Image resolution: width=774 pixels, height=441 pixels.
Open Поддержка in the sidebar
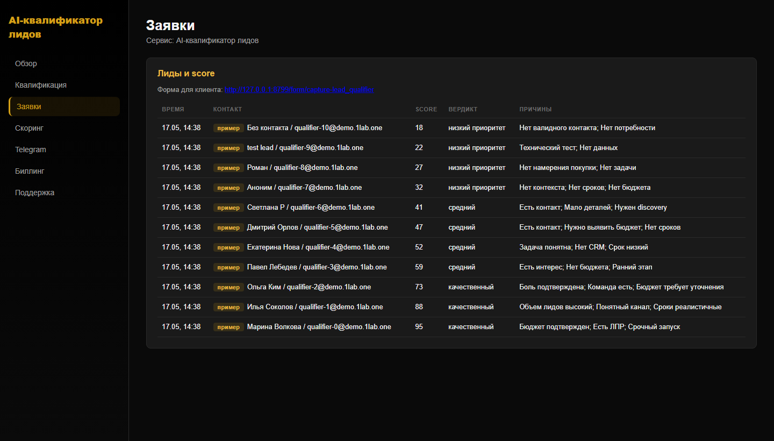click(64, 193)
